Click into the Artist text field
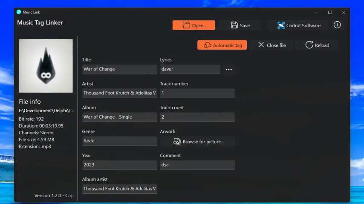364x204 pixels. (x=119, y=93)
